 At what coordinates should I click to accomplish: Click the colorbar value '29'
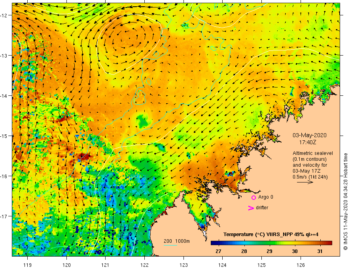click(269, 251)
